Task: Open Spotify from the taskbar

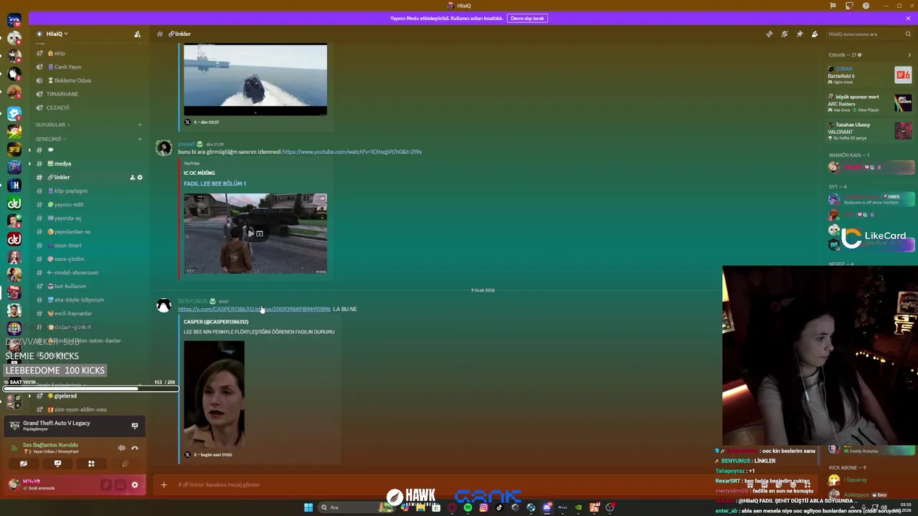Action: [x=468, y=507]
